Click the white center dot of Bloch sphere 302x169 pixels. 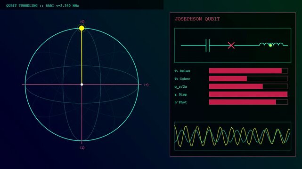pos(82,84)
